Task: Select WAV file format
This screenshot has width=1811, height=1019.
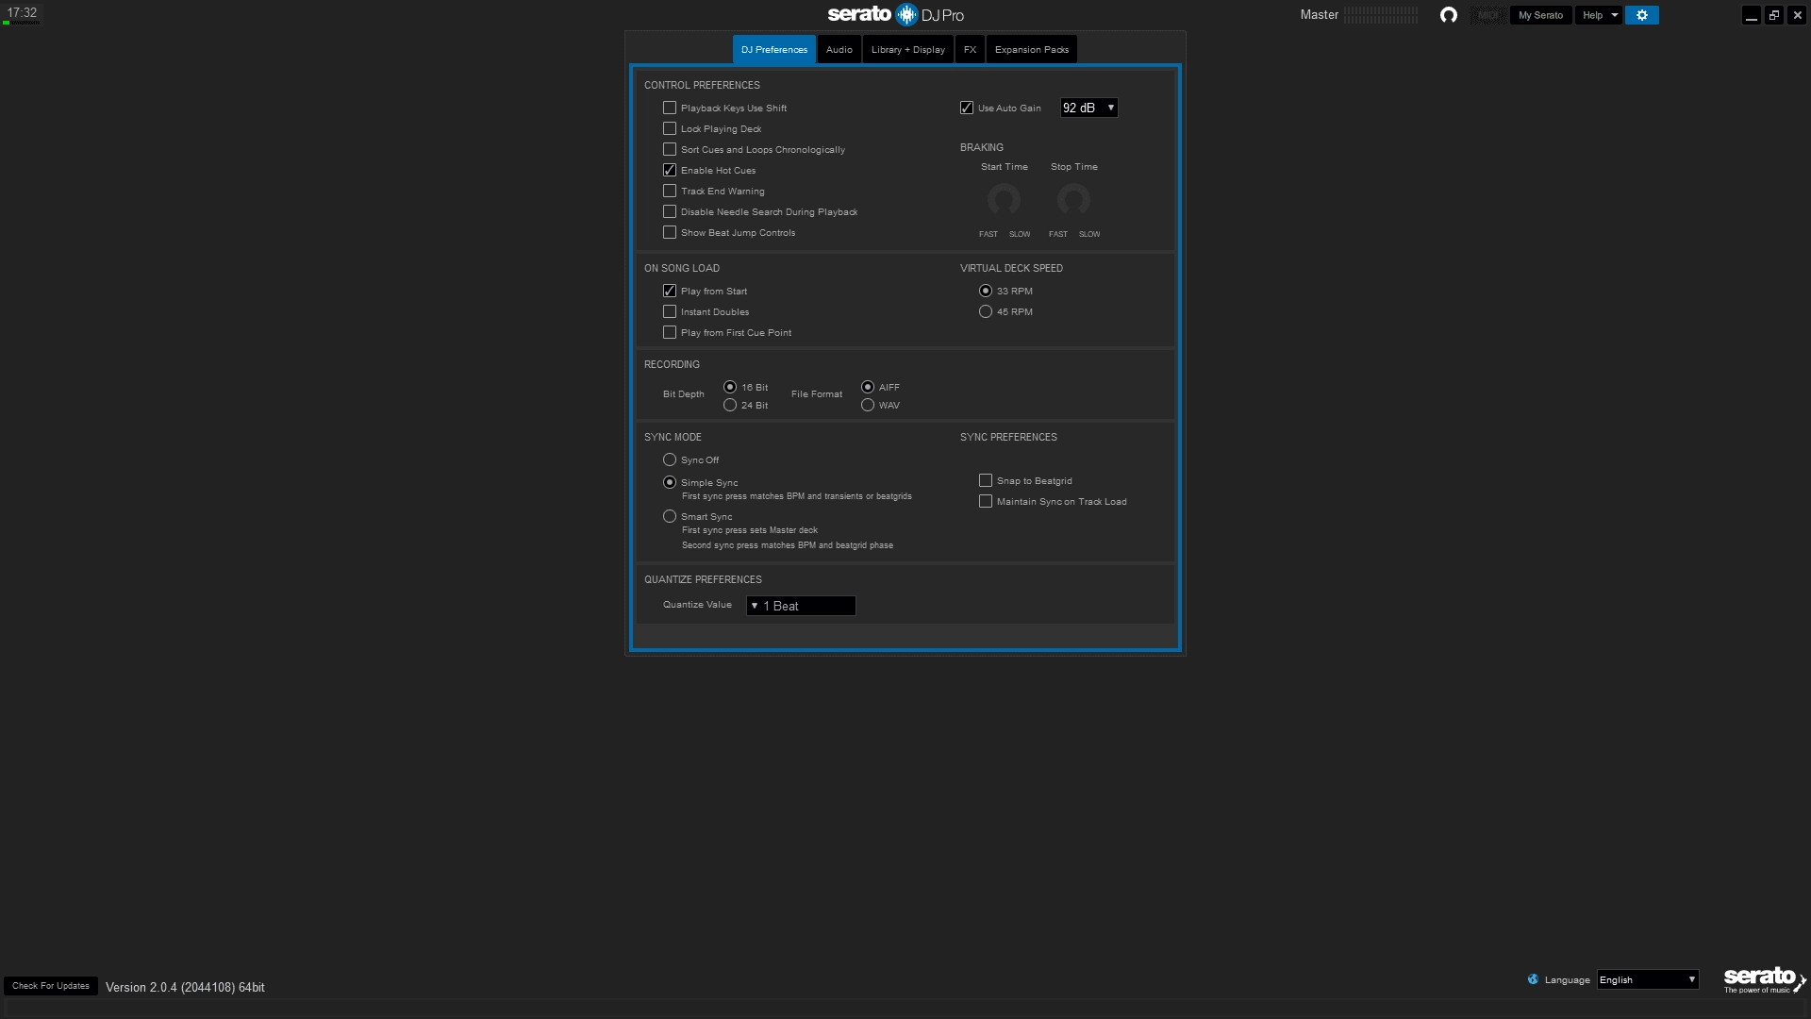Action: (x=868, y=406)
